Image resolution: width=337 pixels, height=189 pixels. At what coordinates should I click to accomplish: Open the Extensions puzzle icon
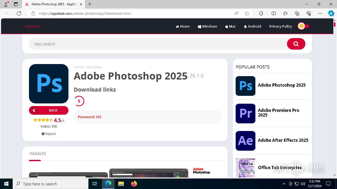(261, 13)
